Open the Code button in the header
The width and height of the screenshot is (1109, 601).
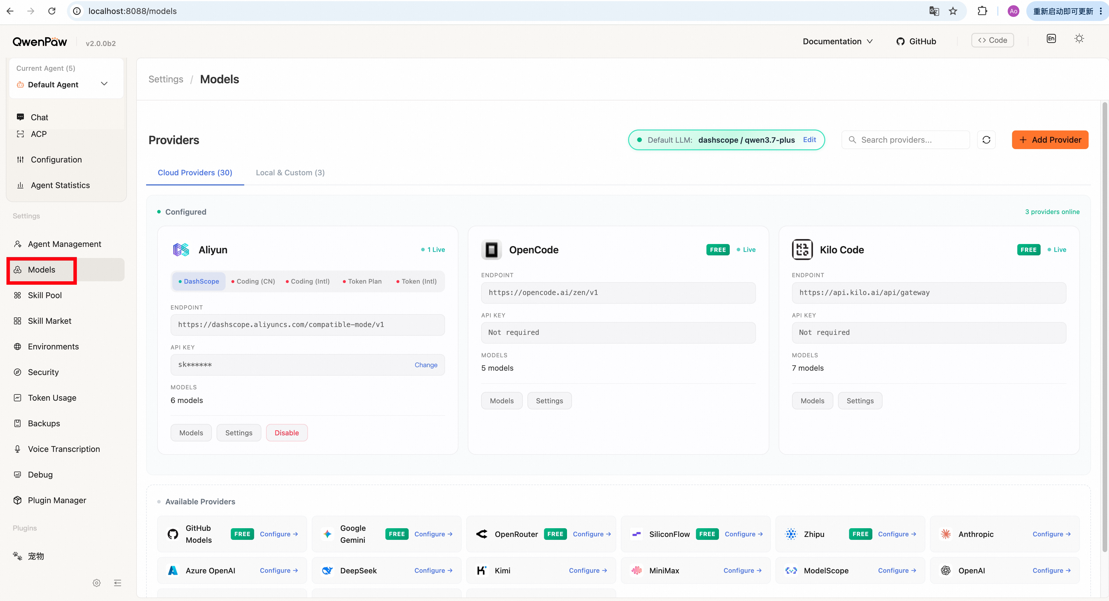click(x=992, y=40)
